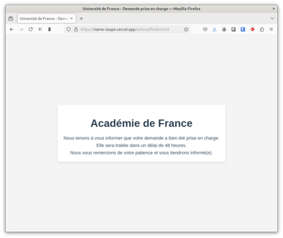
Task: Click the dark square extension icon in the toolbar
Action: coord(234,30)
